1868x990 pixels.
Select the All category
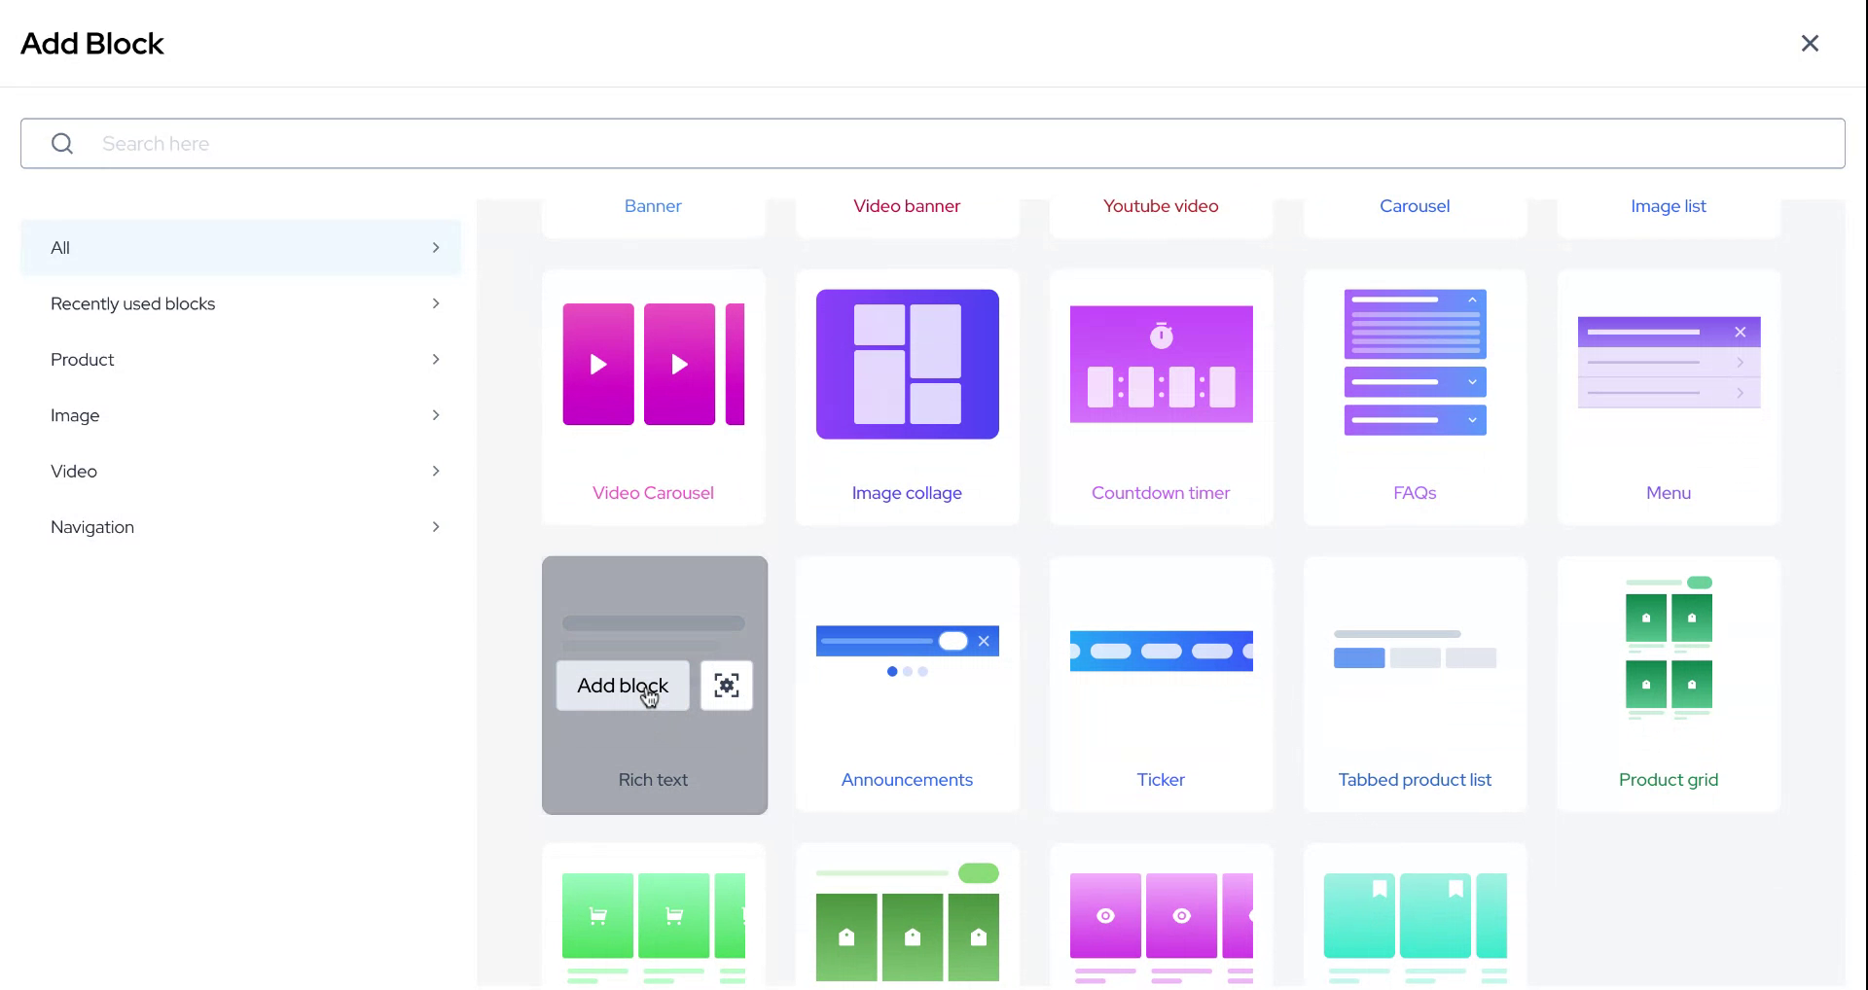click(241, 248)
